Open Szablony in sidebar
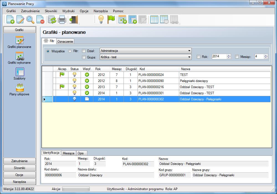This screenshot has width=277, height=194. (x=19, y=74)
